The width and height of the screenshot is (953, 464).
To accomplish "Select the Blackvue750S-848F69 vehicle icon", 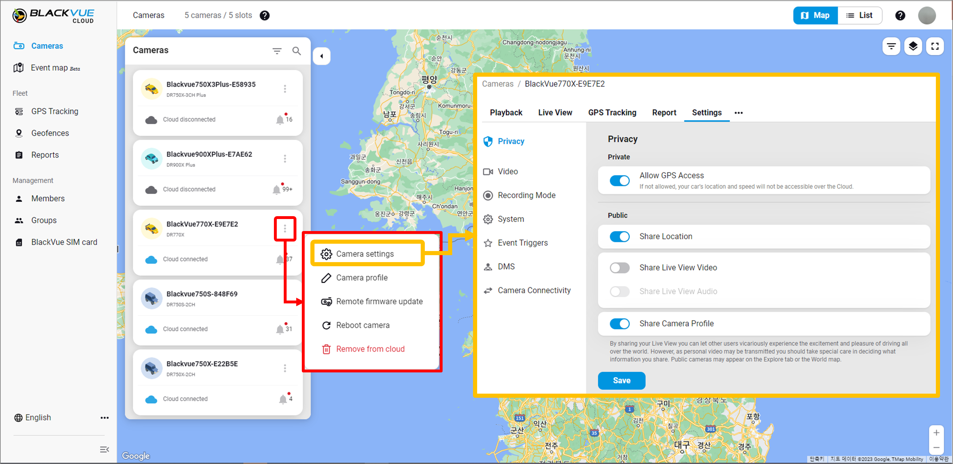I will (x=152, y=298).
